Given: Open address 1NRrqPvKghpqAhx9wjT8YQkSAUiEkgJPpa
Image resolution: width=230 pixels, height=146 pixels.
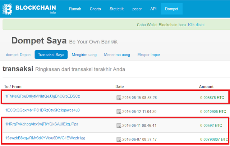Looking at the screenshot, I should 42,124.
